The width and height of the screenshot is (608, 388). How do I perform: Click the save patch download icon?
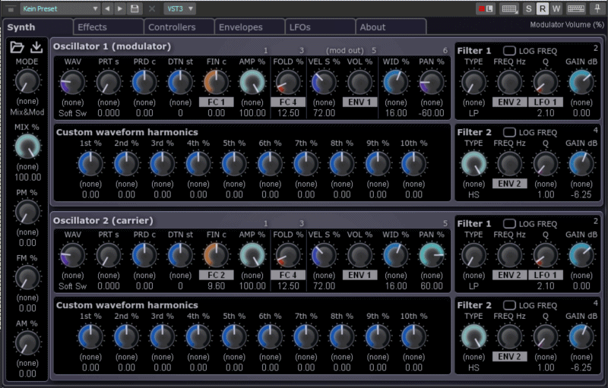click(36, 47)
